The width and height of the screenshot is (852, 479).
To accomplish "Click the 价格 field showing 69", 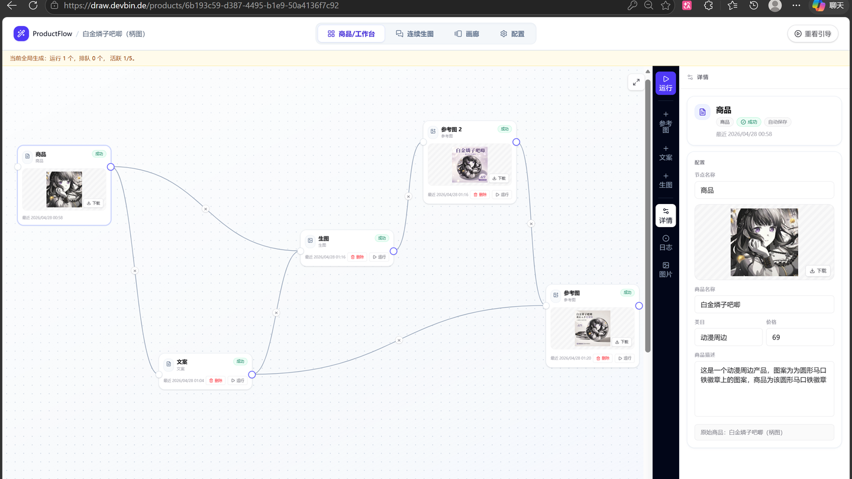I will point(800,337).
